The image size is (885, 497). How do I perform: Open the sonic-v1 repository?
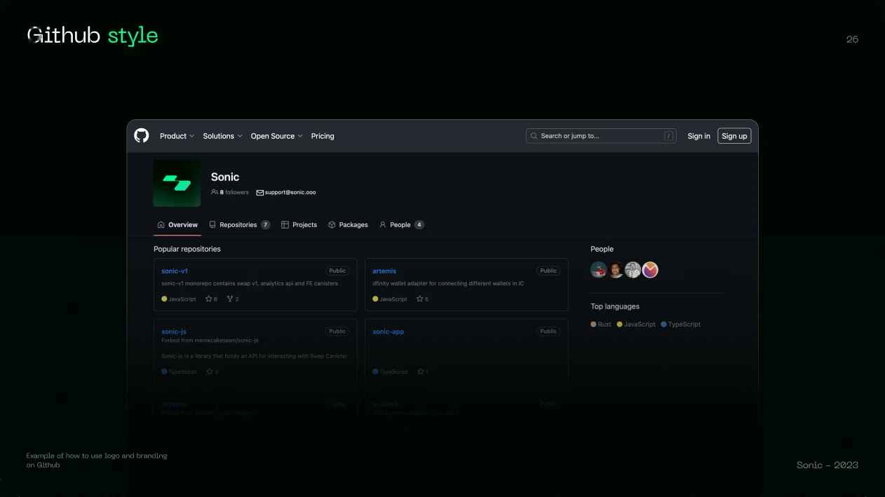[175, 271]
